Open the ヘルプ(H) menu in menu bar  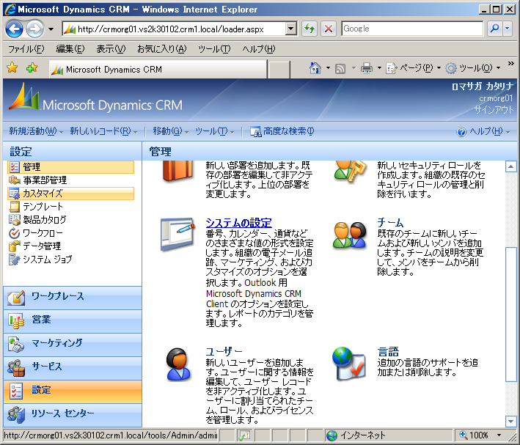pyautogui.click(x=259, y=49)
